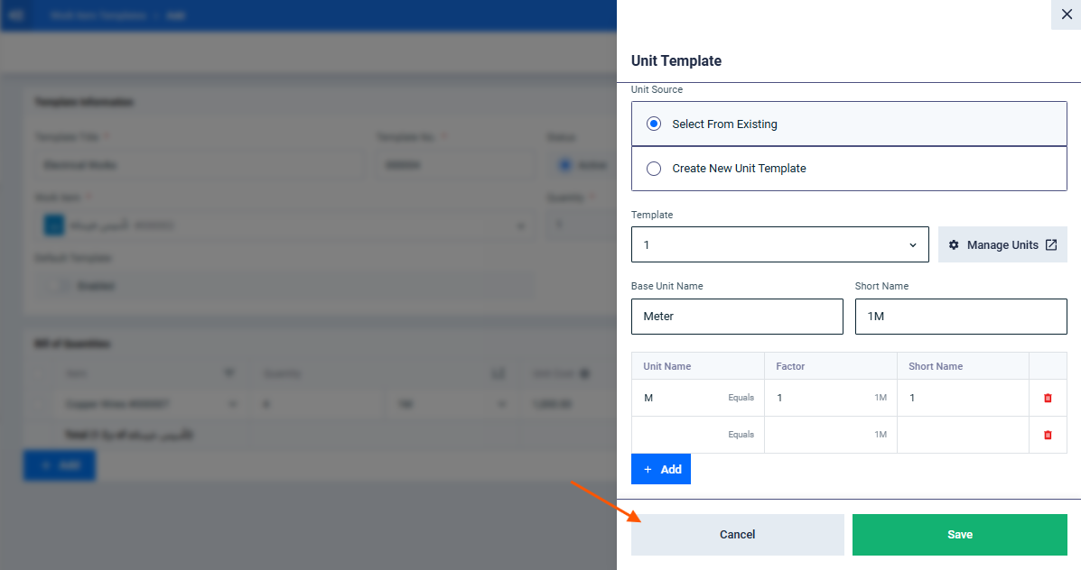Click the Short Name cell in the first row
This screenshot has height=570, width=1081.
[x=963, y=398]
